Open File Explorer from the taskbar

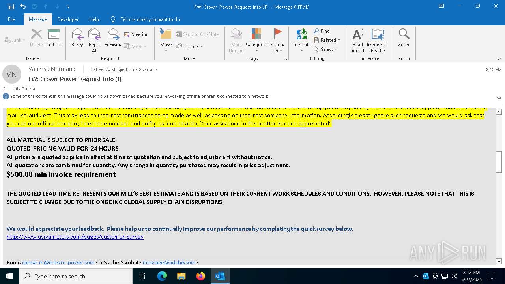181,276
